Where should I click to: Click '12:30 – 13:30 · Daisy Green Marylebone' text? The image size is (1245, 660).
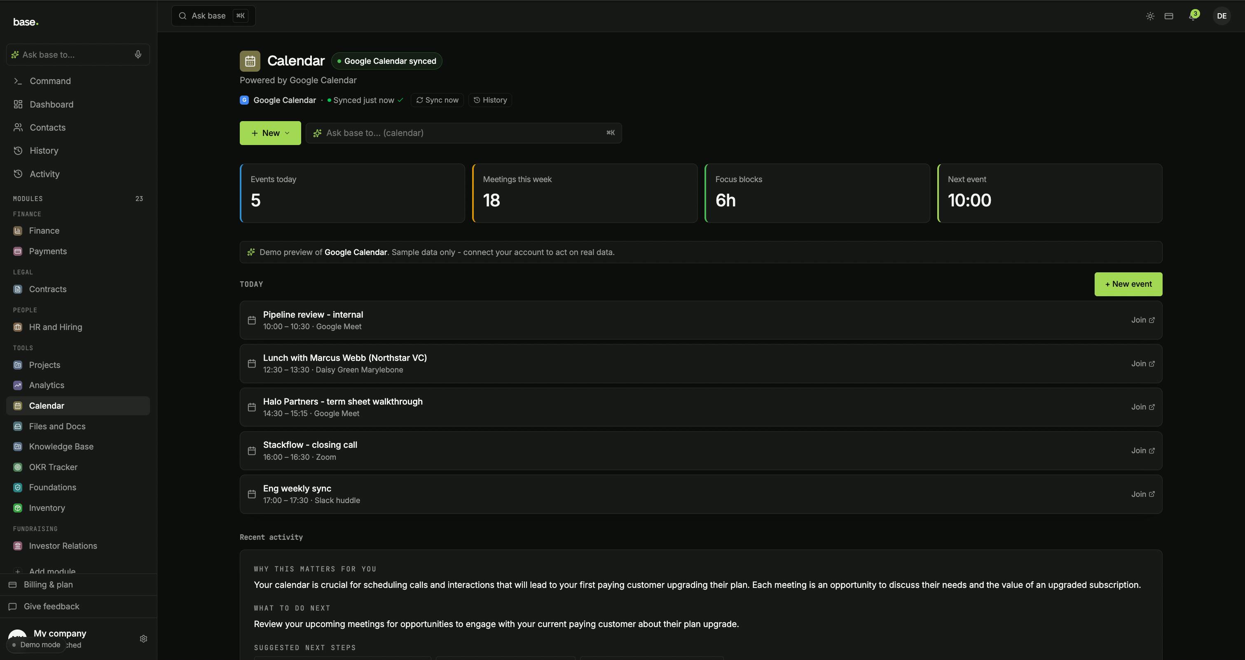(333, 370)
